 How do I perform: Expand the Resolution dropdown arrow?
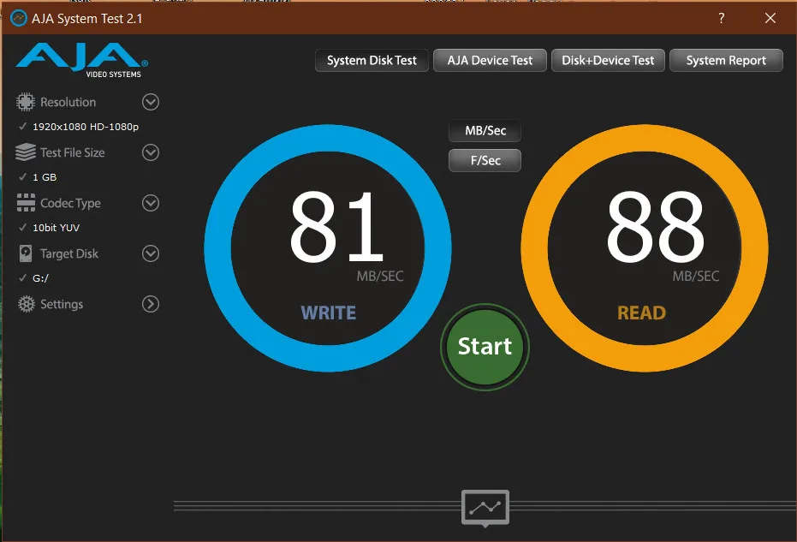[151, 102]
